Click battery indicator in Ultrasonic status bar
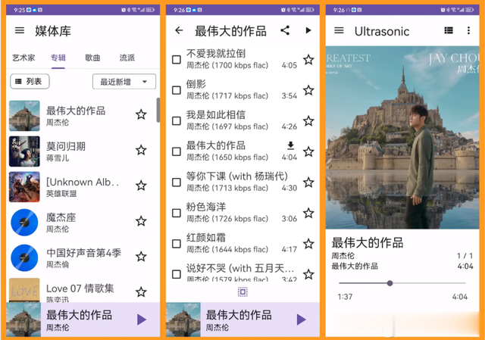485x340 pixels. click(469, 10)
